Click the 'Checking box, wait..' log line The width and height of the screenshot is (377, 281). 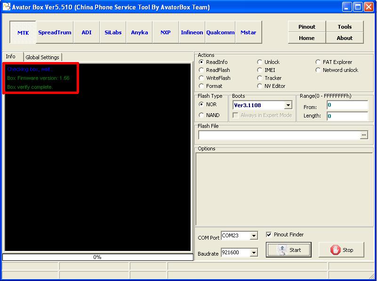pyautogui.click(x=30, y=69)
